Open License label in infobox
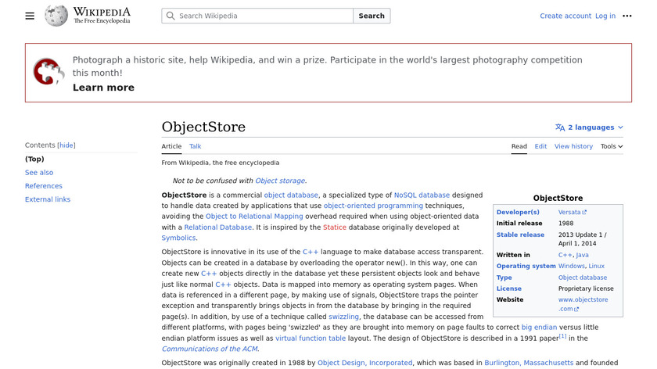 click(x=508, y=288)
